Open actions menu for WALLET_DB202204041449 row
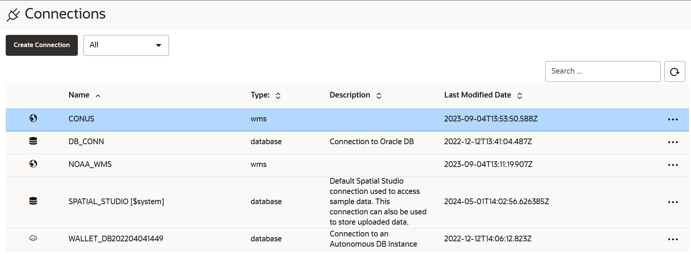Image resolution: width=691 pixels, height=255 pixels. tap(673, 239)
